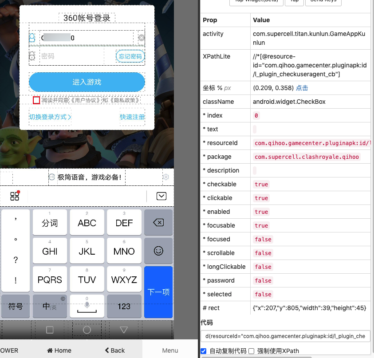Click the account number input field
Screen dimensions: 374x358
[87, 38]
